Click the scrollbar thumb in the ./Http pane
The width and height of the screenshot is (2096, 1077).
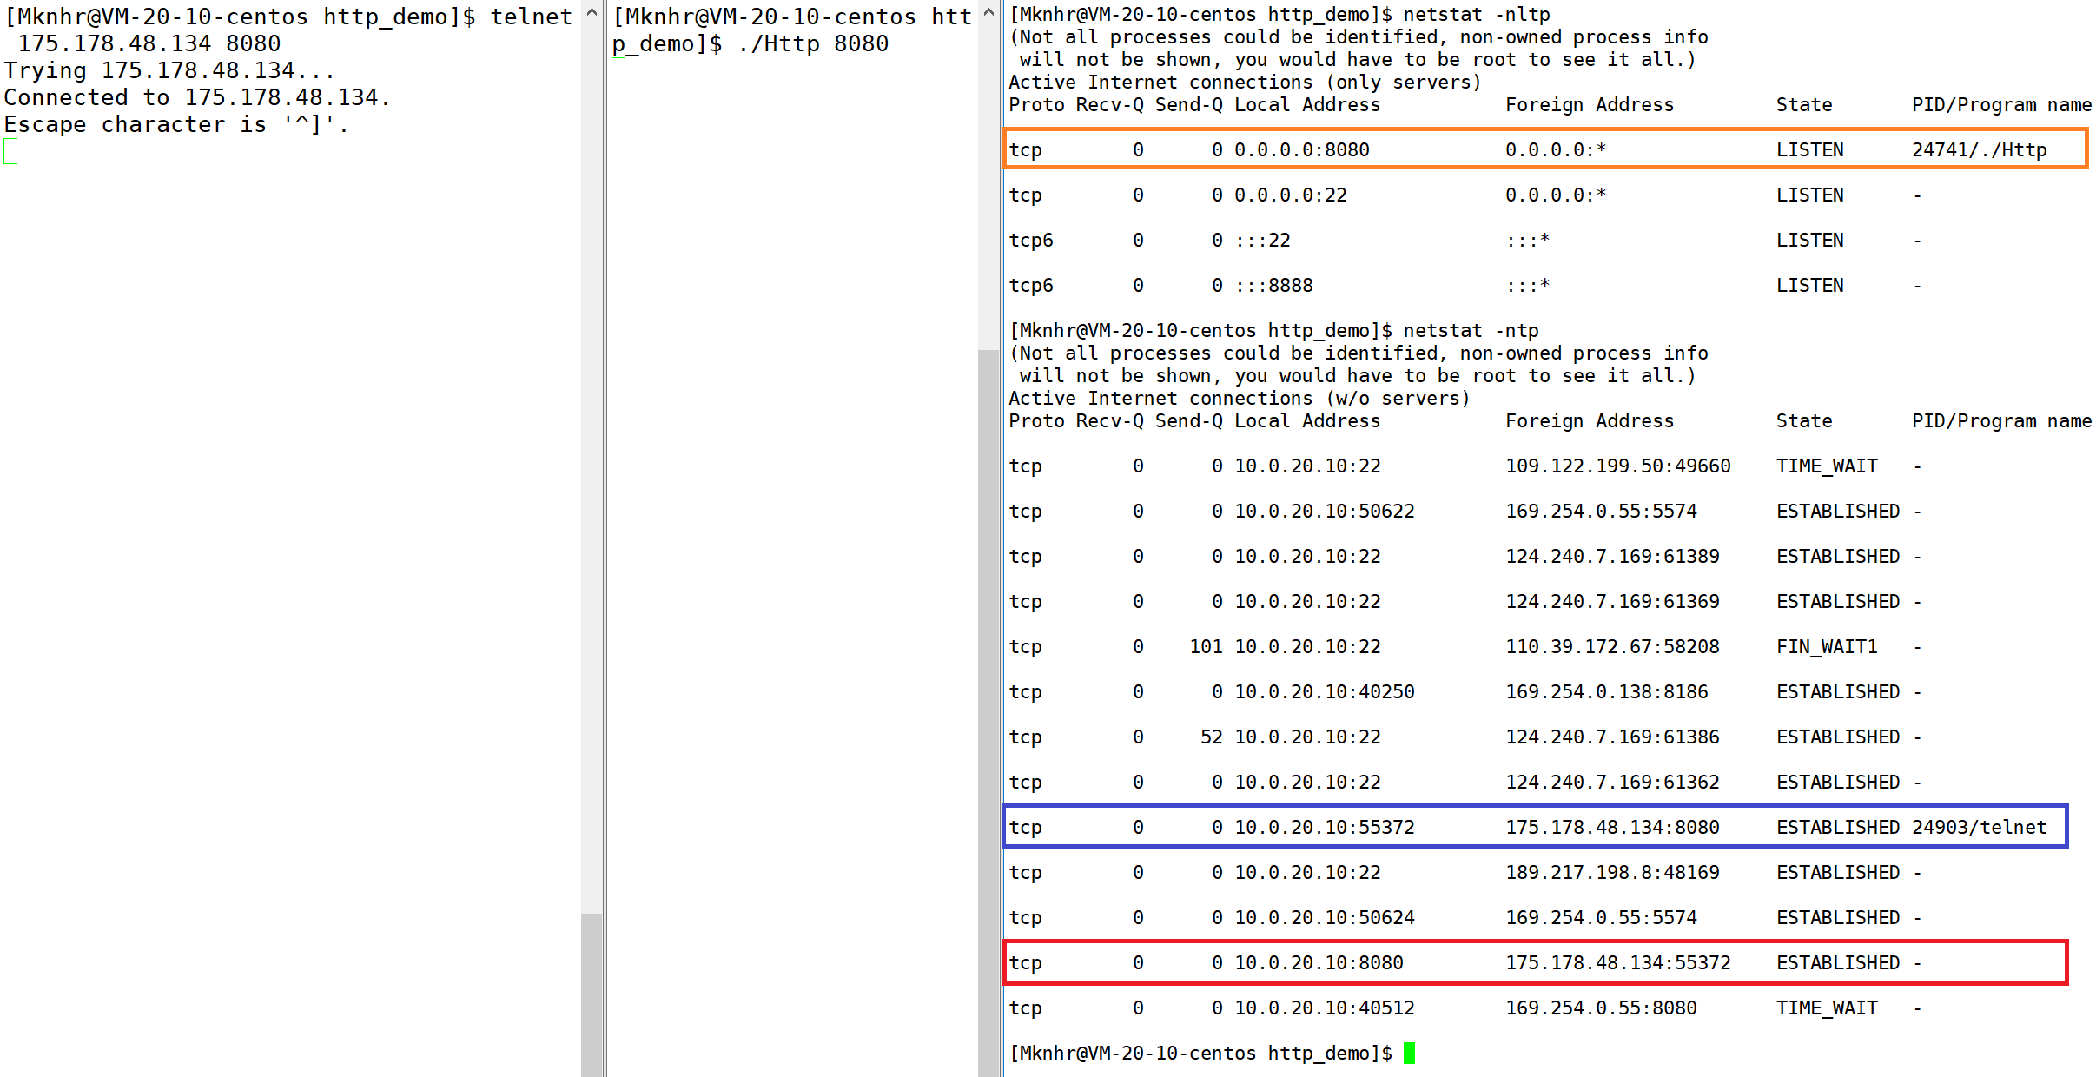pyautogui.click(x=988, y=713)
